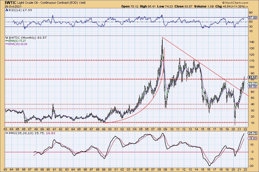Click the 68.08 EMA tag on the price axis
Screen dimensions: 259x172
[x=253, y=87]
